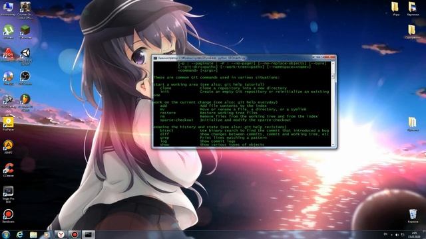
Task: Show hidden tray icons arrow
Action: [x=391, y=234]
